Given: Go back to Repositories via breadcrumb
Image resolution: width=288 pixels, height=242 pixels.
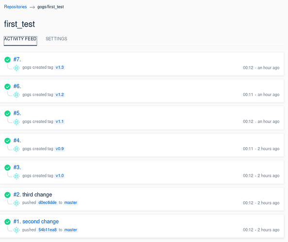Looking at the screenshot, I should [16, 7].
